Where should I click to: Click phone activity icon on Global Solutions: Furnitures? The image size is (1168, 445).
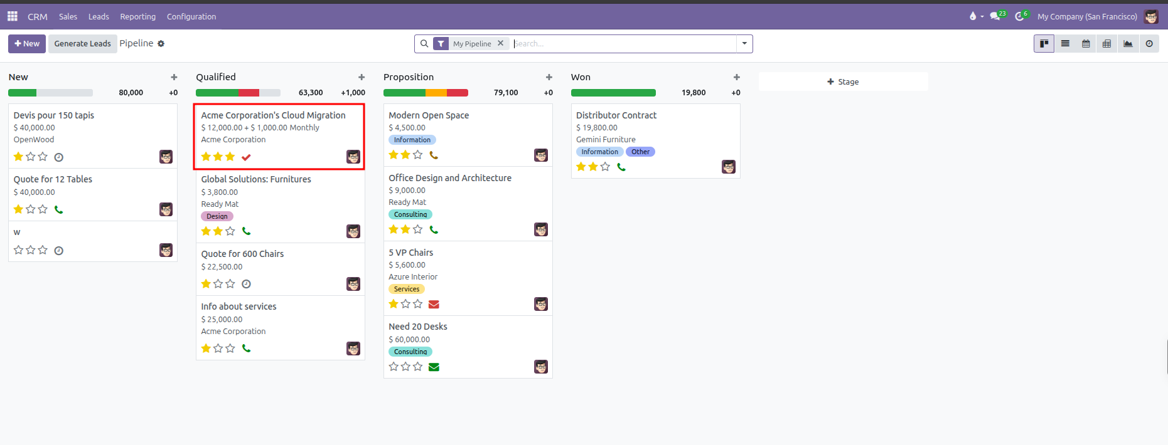246,231
